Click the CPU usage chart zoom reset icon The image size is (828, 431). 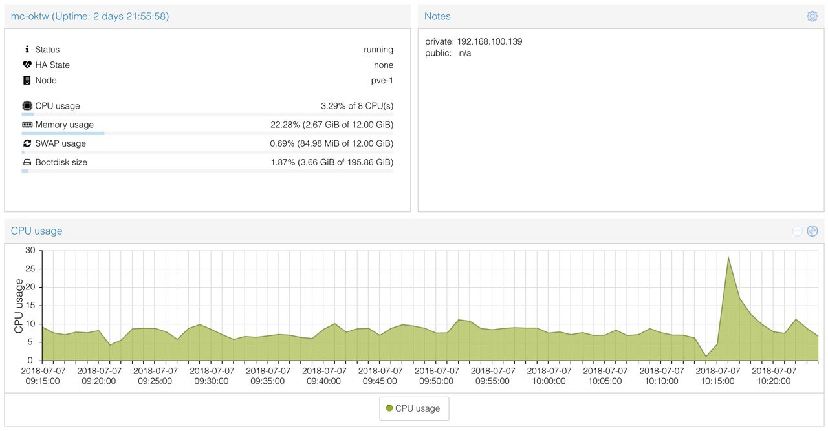(x=812, y=231)
